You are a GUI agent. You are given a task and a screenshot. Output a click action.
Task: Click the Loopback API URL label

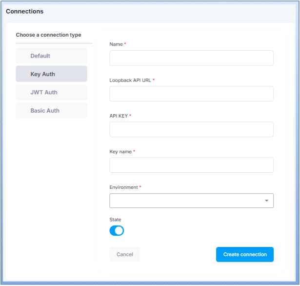[130, 80]
